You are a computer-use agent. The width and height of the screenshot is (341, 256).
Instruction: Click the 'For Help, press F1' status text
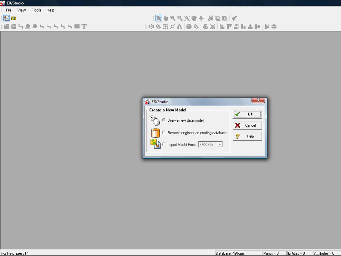15,253
